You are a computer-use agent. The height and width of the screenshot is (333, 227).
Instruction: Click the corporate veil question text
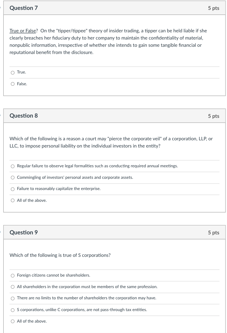click(x=111, y=142)
